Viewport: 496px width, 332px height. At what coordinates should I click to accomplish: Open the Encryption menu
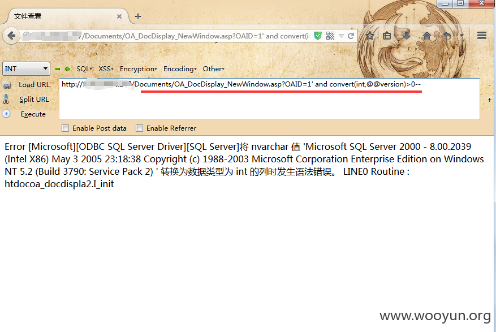138,69
